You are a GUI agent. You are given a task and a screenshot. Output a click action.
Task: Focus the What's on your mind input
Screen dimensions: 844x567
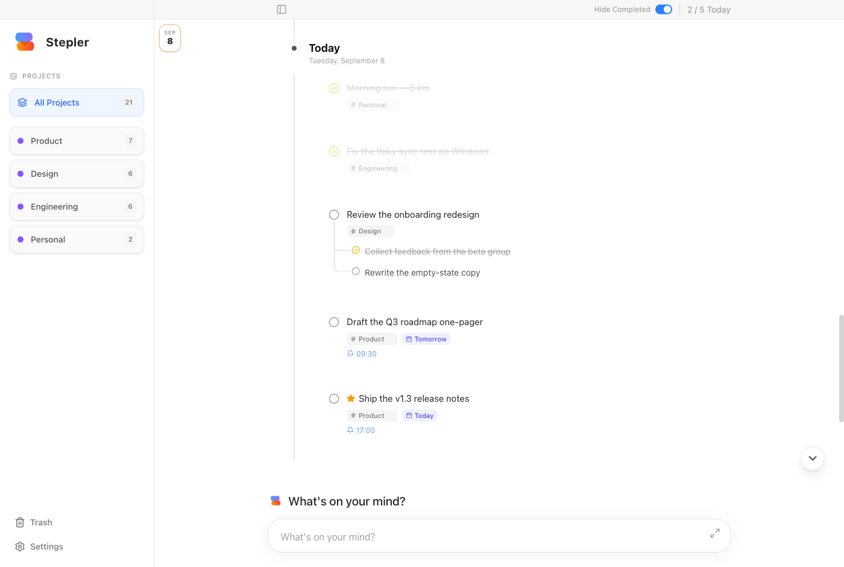coord(499,536)
